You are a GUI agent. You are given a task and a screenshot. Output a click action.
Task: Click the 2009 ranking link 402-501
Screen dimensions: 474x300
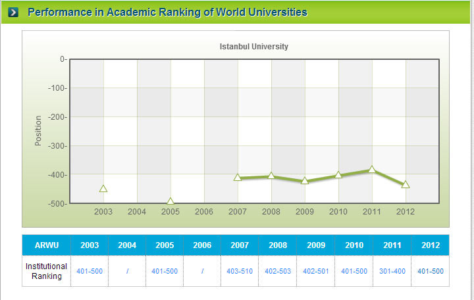tap(316, 271)
